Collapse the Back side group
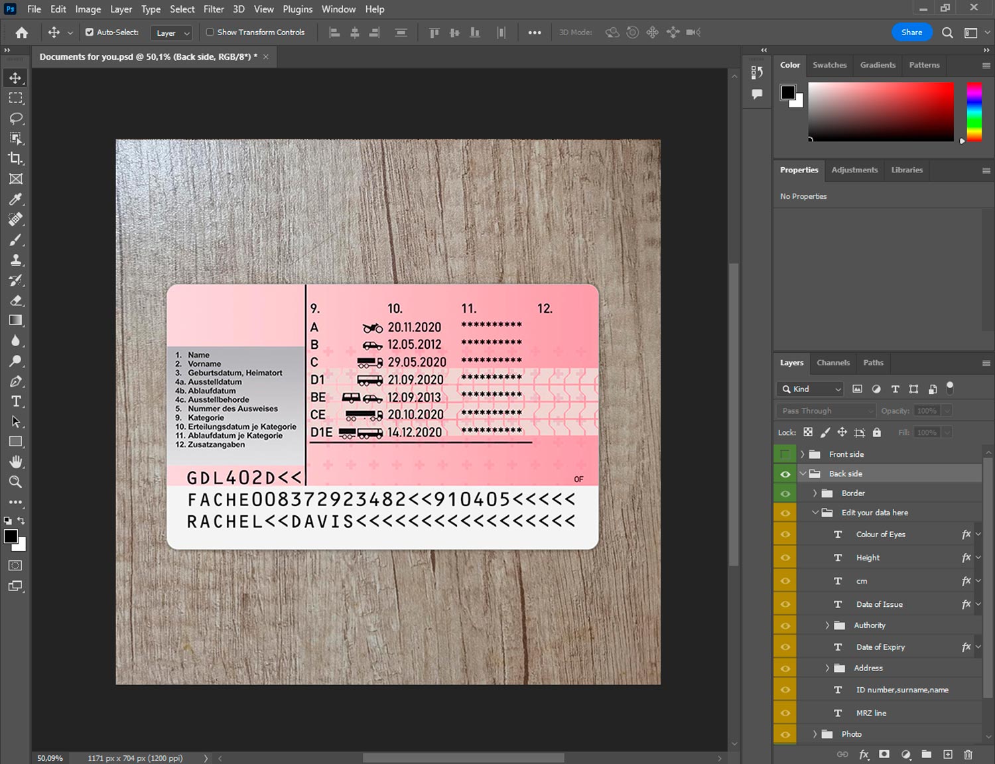The height and width of the screenshot is (764, 995). 803,474
